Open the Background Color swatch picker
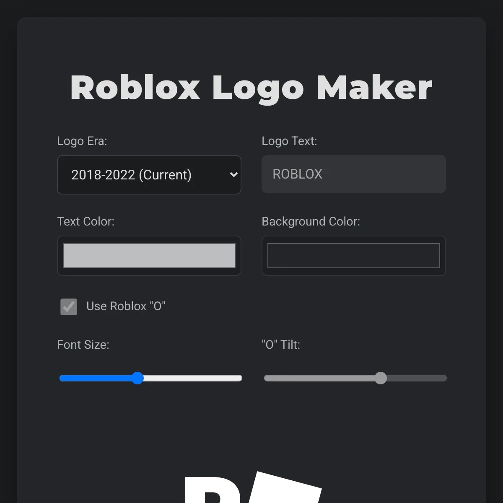Screen dimensions: 503x503 pyautogui.click(x=354, y=256)
